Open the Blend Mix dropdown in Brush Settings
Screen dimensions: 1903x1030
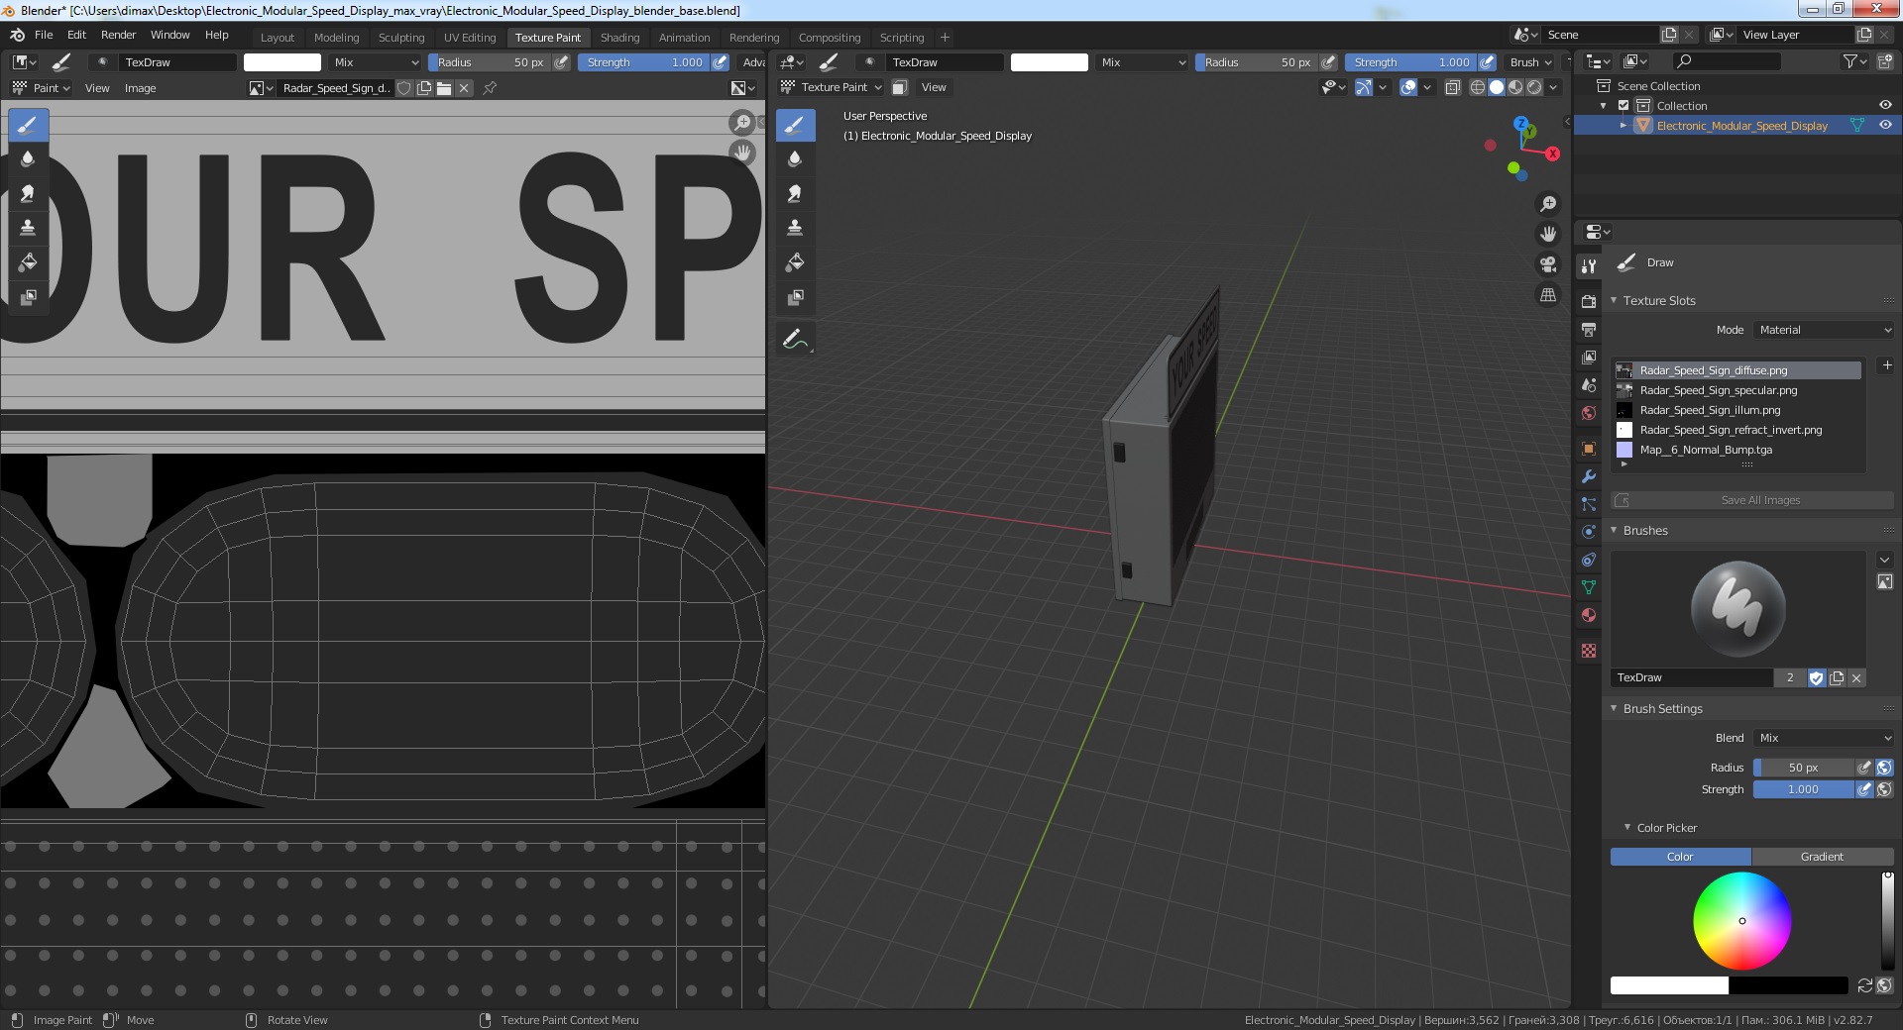[x=1825, y=738]
